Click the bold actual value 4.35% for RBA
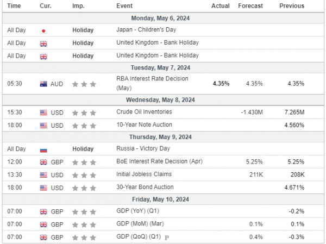Screen dimensions: 326x244 click(x=221, y=84)
